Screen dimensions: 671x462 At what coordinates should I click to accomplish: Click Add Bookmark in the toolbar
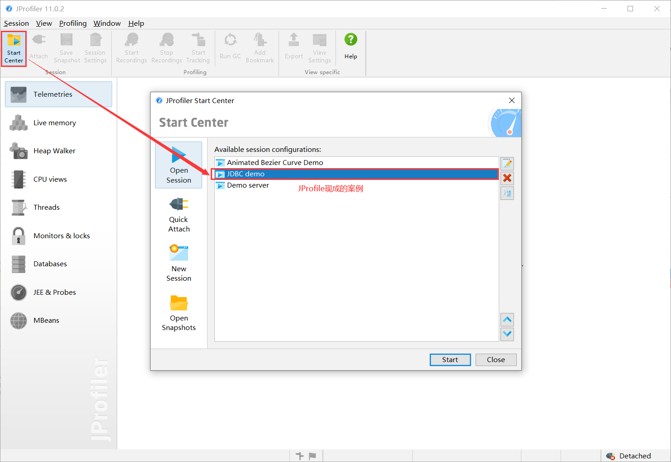[260, 48]
